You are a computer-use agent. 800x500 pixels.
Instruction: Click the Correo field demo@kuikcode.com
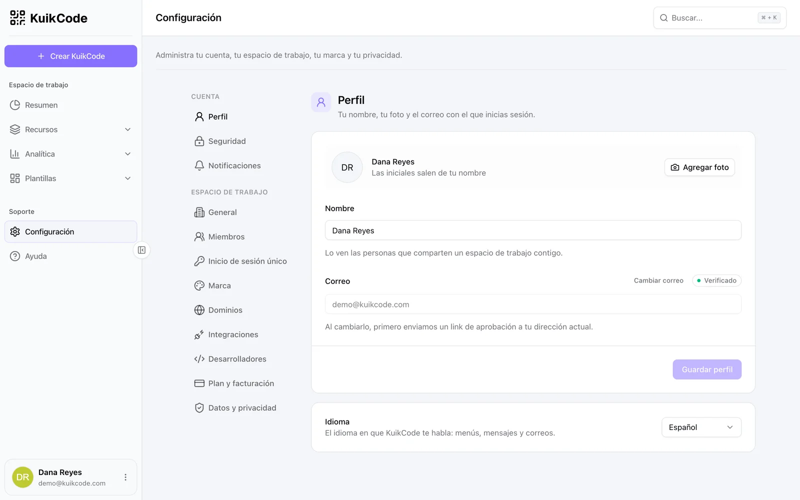tap(533, 304)
